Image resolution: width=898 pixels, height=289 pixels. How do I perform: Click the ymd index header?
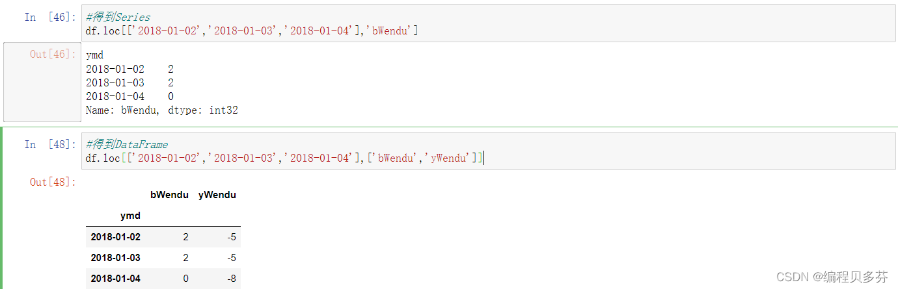130,216
